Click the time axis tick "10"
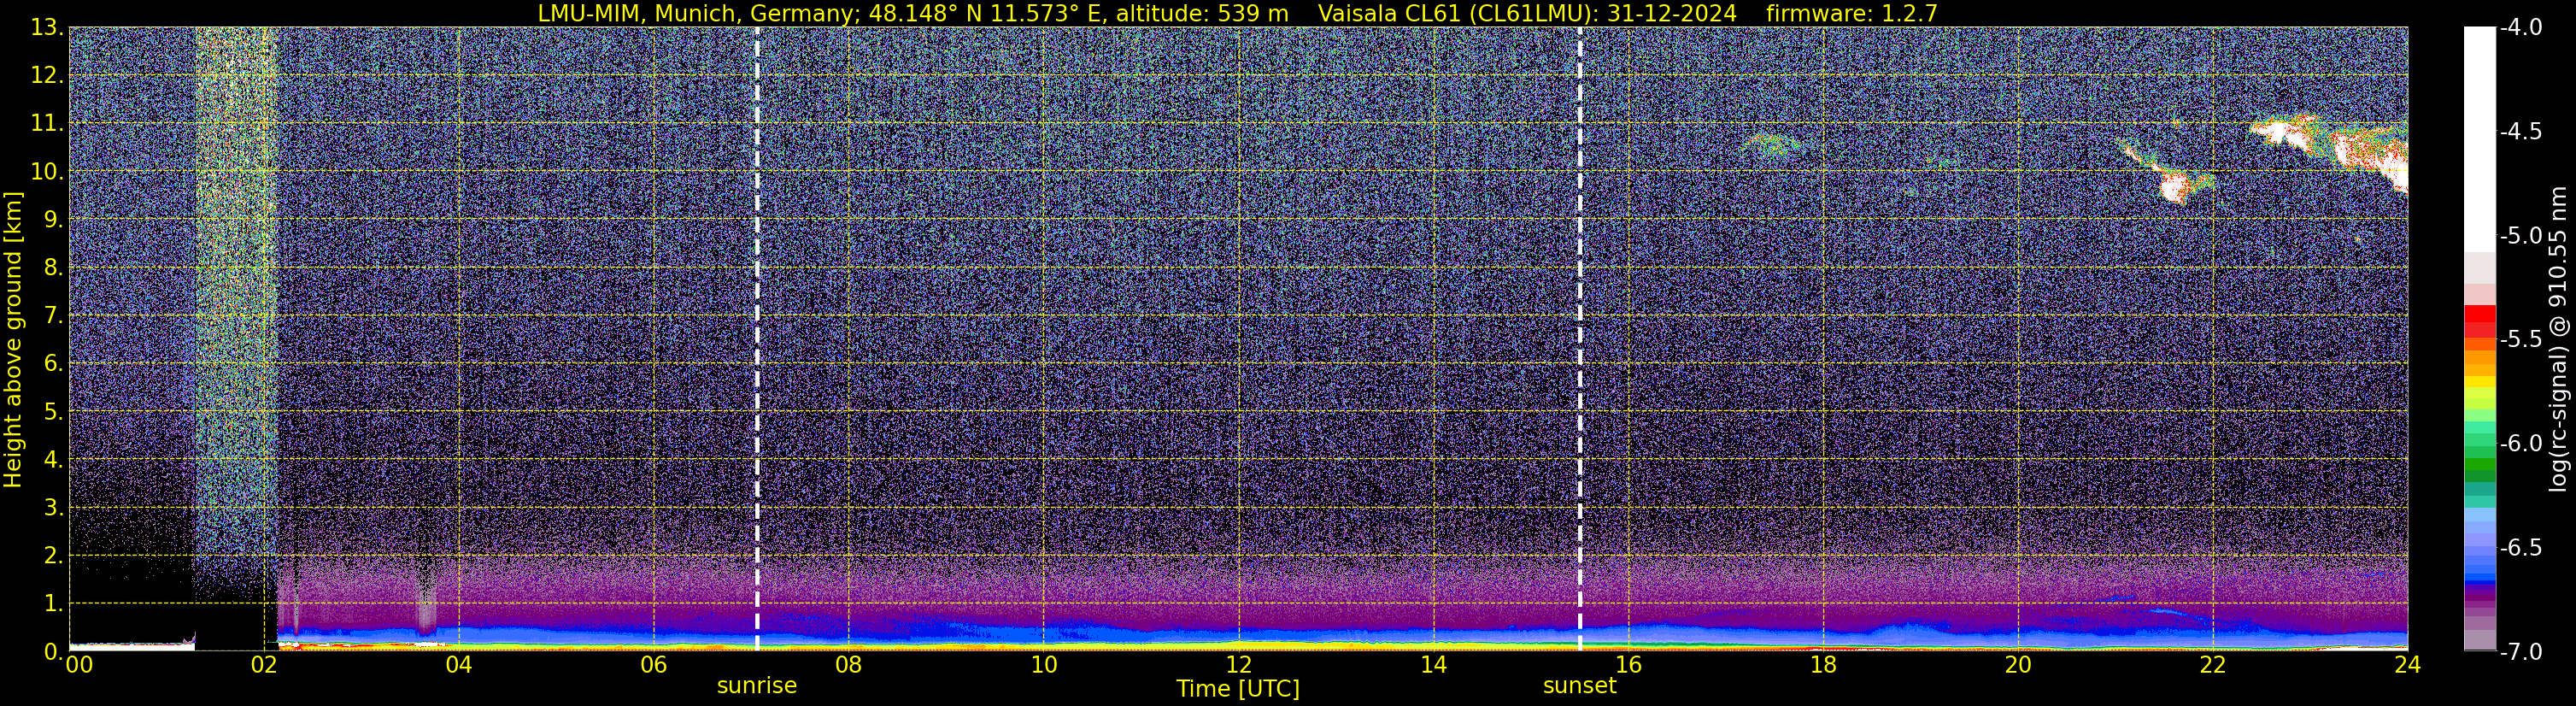Image resolution: width=2576 pixels, height=706 pixels. pos(1043,666)
